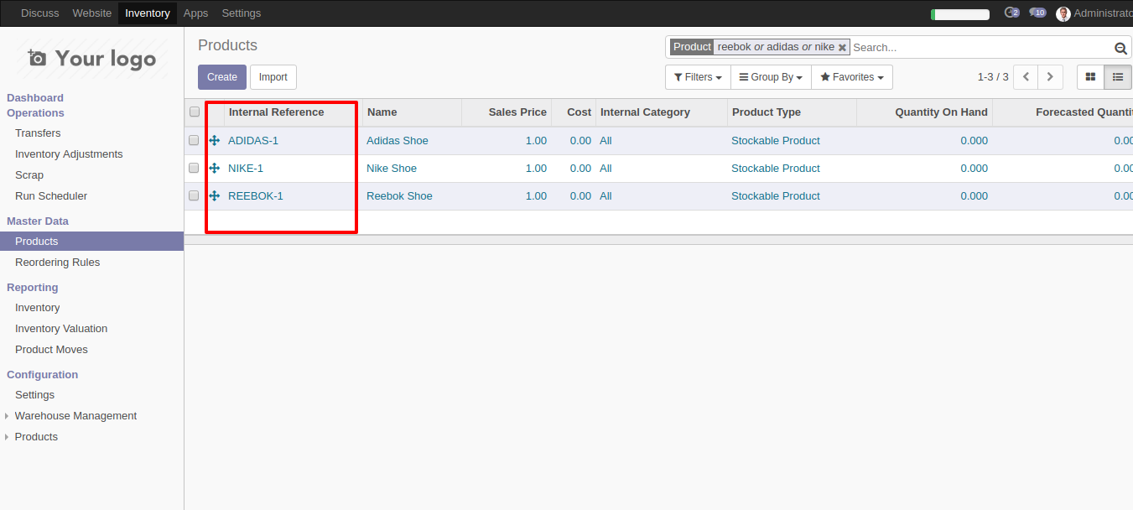
Task: Click the Reebok Shoe product name
Action: click(399, 196)
